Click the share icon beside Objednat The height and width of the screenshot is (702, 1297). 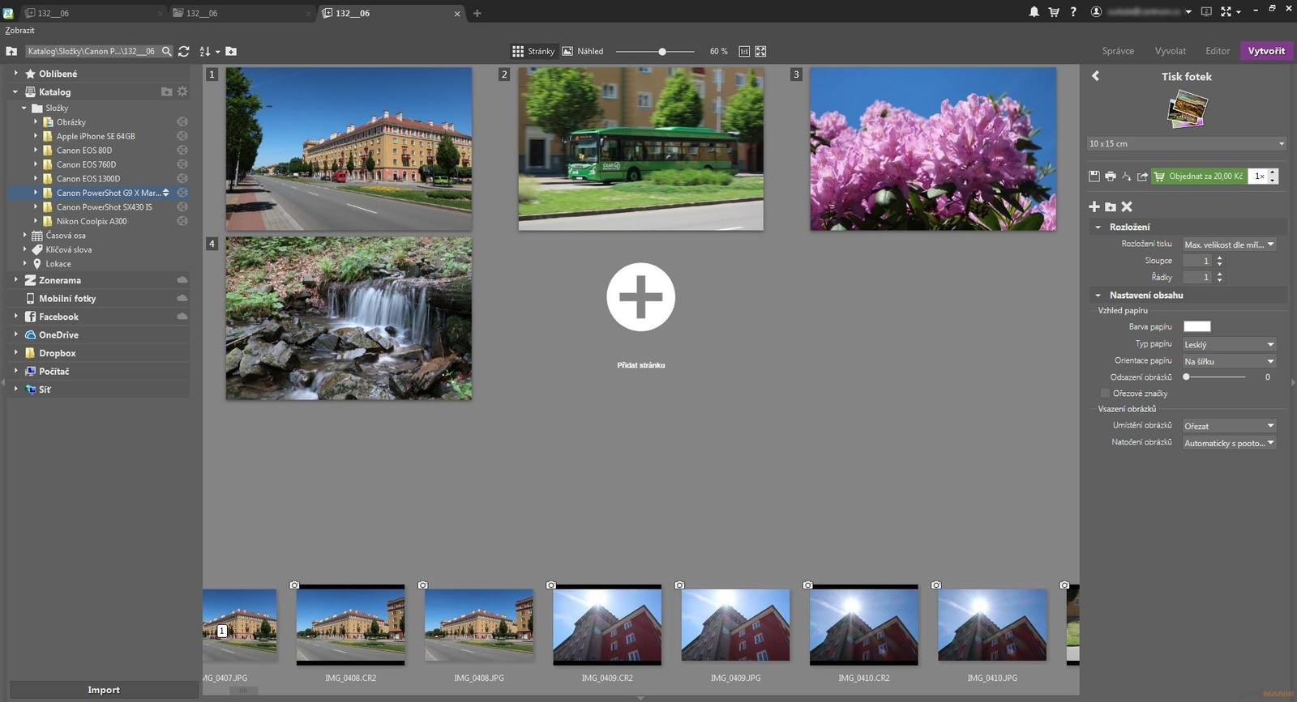coord(1142,176)
